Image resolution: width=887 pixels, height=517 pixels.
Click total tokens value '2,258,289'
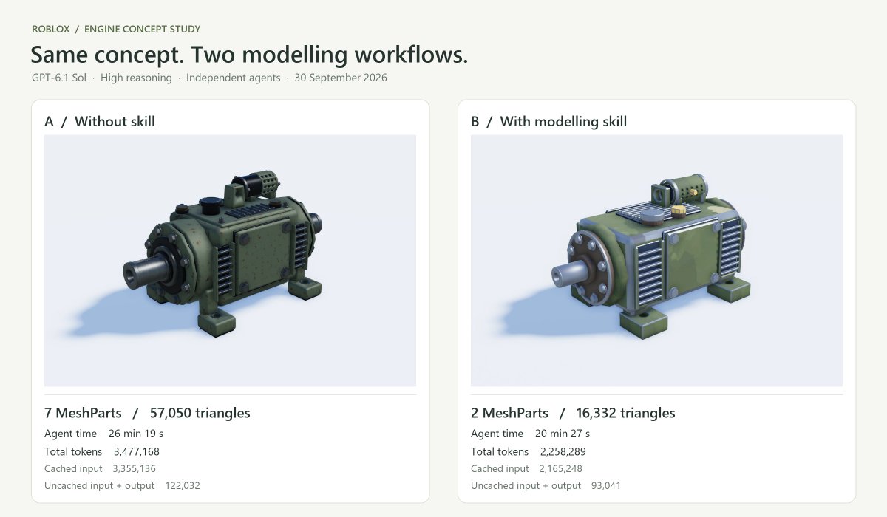tap(563, 451)
